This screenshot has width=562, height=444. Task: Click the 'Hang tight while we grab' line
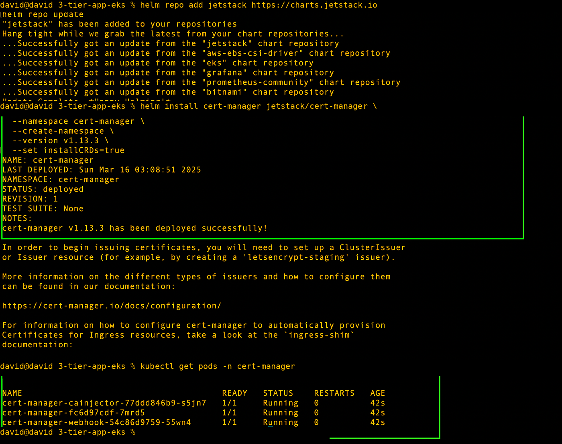tap(173, 34)
